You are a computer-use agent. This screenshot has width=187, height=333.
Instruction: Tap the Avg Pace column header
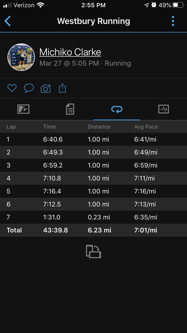pos(146,127)
